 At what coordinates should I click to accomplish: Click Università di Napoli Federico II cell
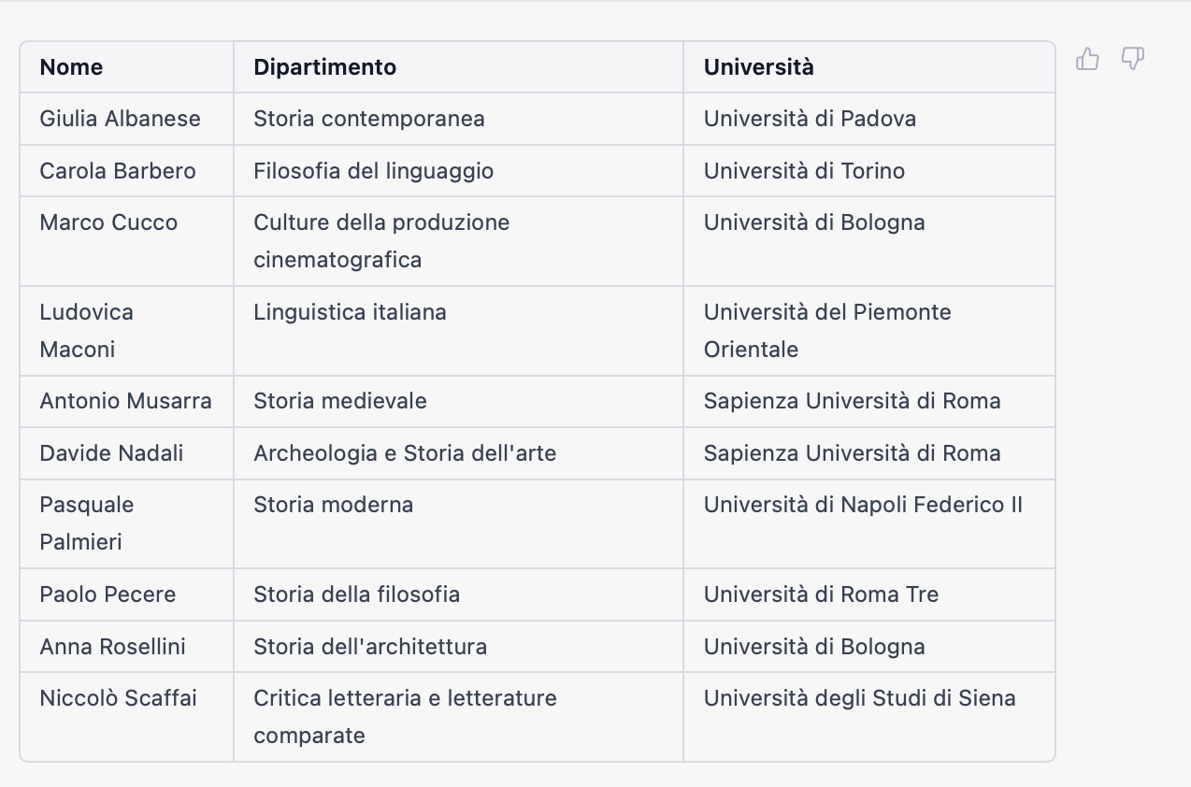coord(862,505)
